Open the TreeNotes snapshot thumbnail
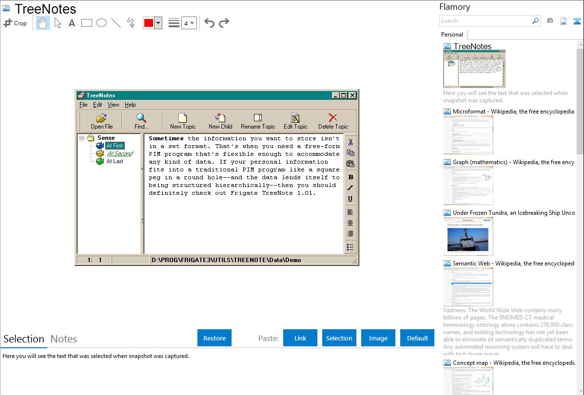 pyautogui.click(x=474, y=69)
